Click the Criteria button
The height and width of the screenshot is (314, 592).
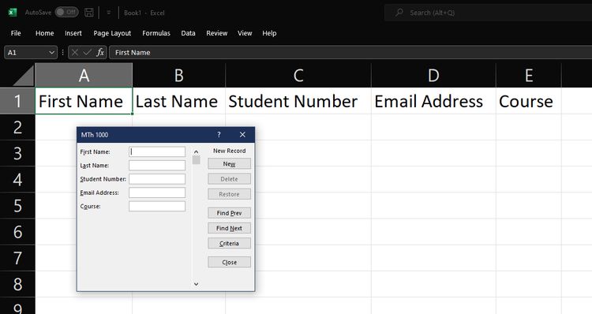(x=229, y=244)
